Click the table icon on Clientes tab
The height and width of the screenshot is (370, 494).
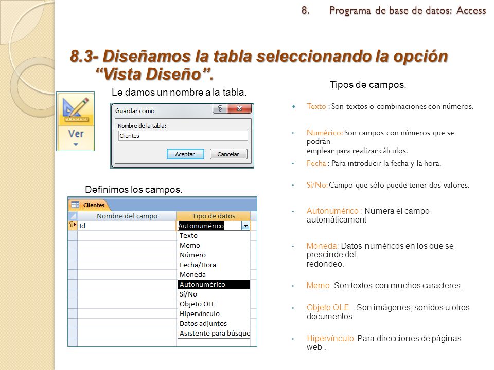(x=75, y=205)
